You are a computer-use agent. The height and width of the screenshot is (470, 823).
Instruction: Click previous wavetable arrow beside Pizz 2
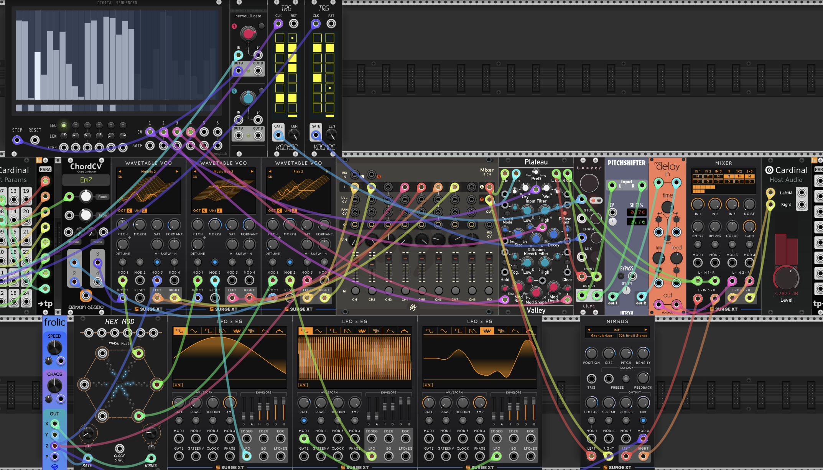(x=270, y=171)
